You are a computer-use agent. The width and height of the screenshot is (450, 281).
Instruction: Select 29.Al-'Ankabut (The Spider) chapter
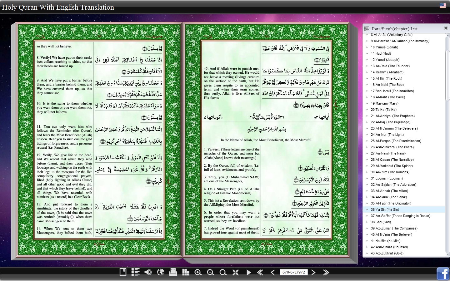point(392,166)
